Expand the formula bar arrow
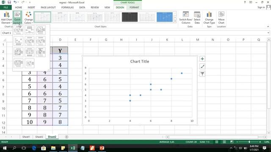 tap(268, 33)
